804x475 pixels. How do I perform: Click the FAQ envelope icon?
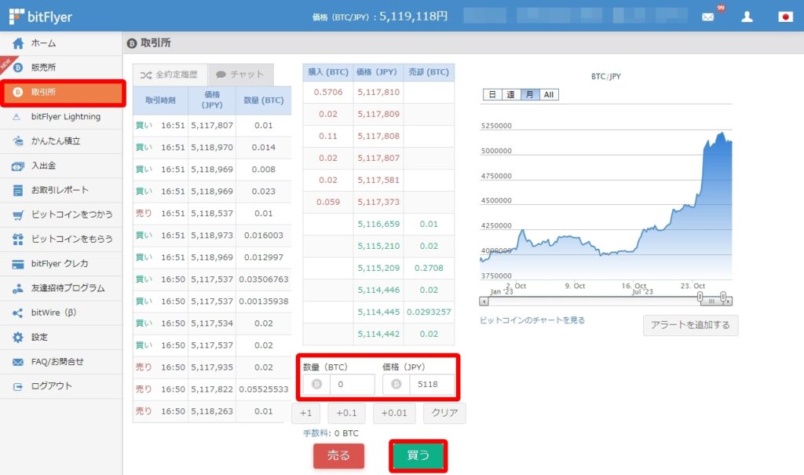click(x=18, y=362)
